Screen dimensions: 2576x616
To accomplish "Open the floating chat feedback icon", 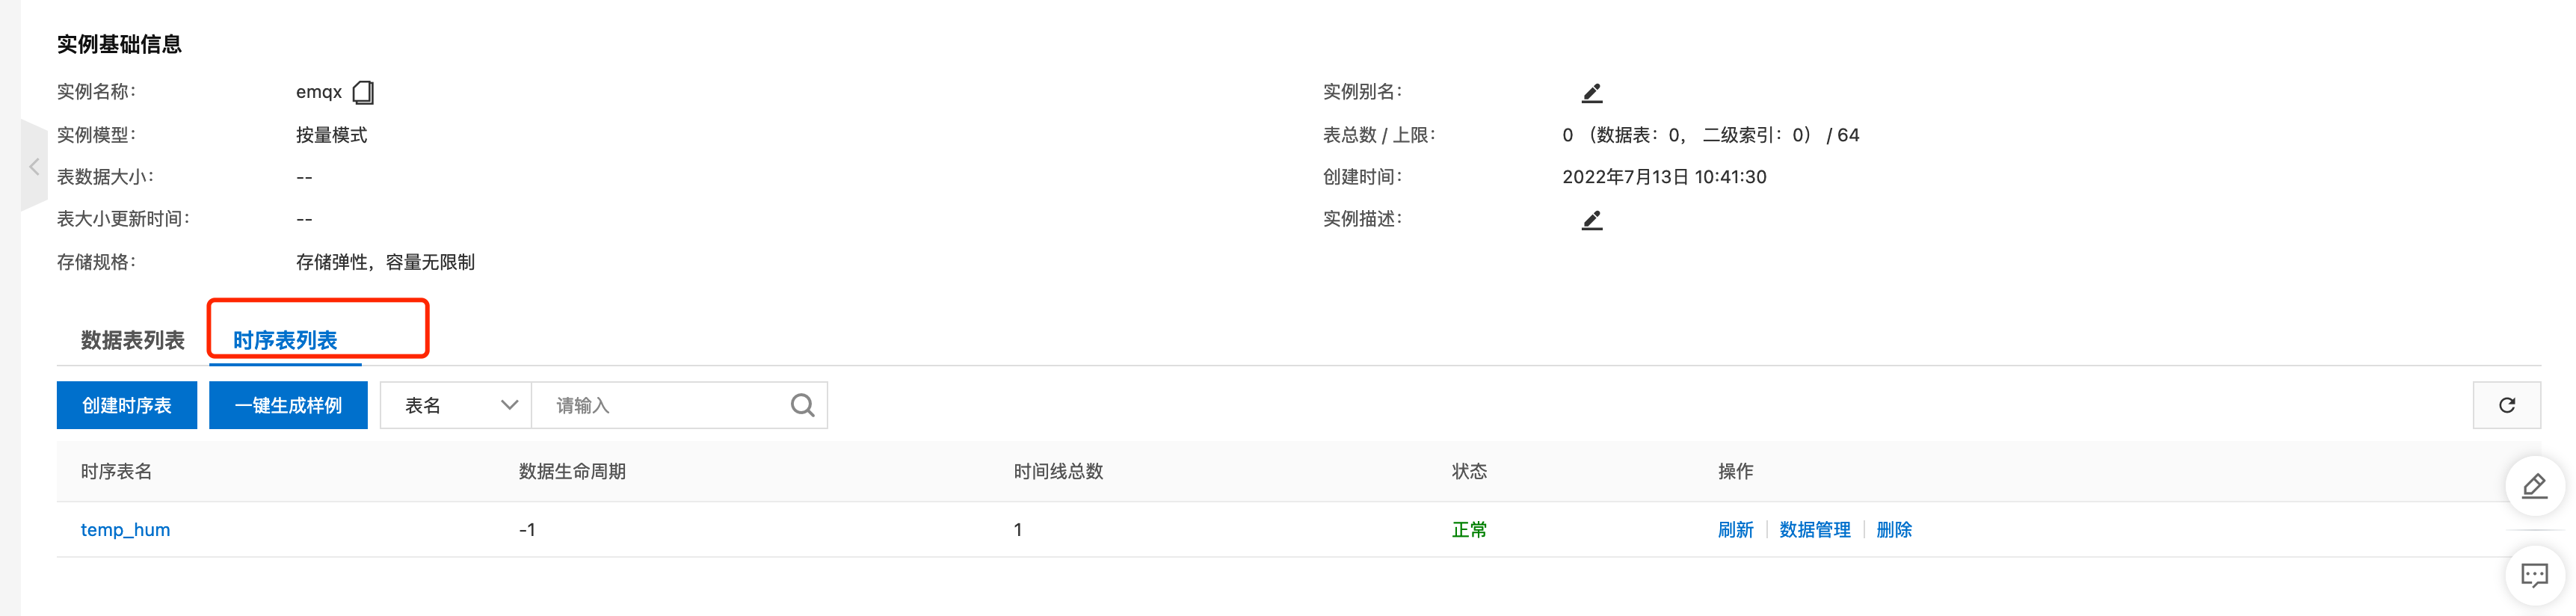I will 2534,575.
